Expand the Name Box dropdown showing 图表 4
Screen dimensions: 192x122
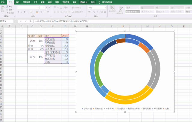(x=12, y=21)
